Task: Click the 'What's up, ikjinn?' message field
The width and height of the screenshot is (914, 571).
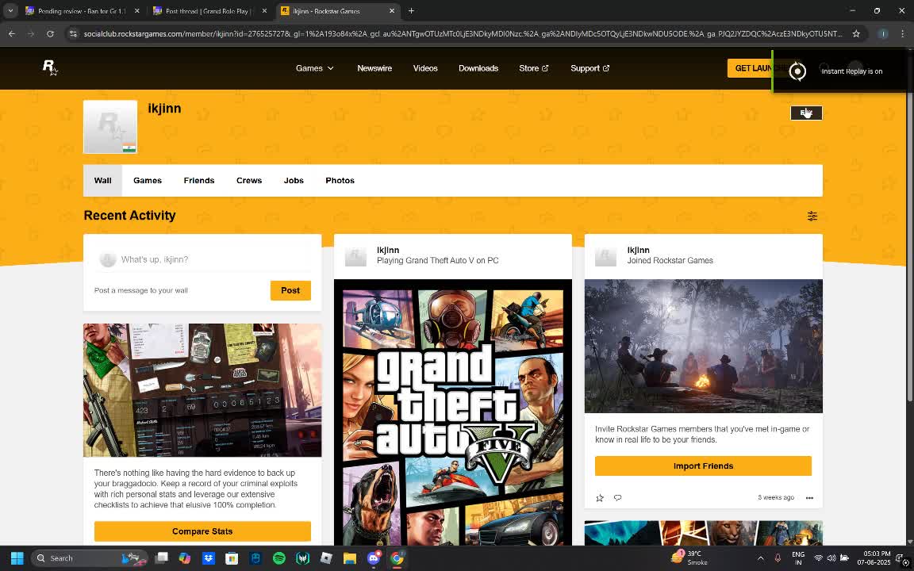Action: (x=202, y=259)
